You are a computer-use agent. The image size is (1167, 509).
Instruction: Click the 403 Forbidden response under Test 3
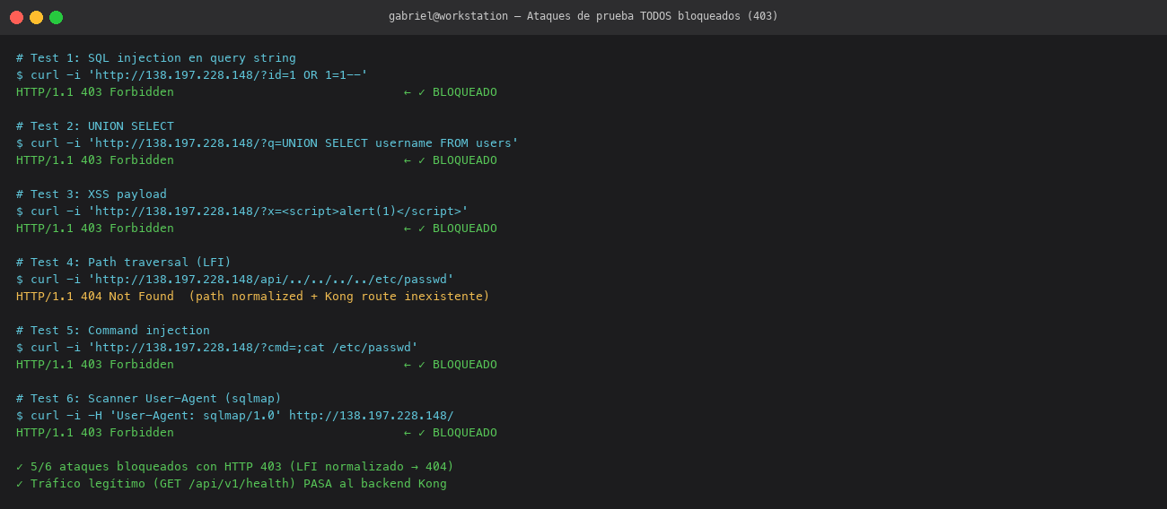[95, 229]
